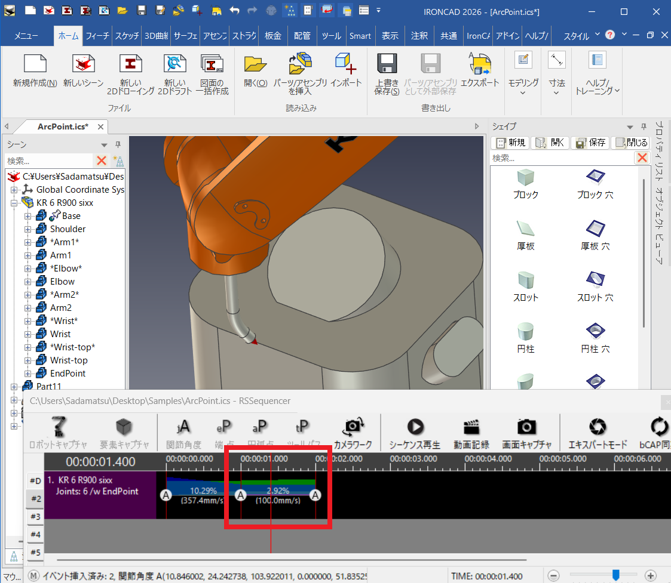Click ロボットキャプチャ robot capture icon
671x583 pixels.
tap(58, 426)
